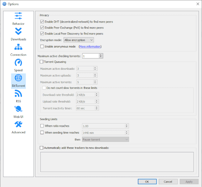
Task: Select the BitTorrent globe icon
Action: coord(18,78)
